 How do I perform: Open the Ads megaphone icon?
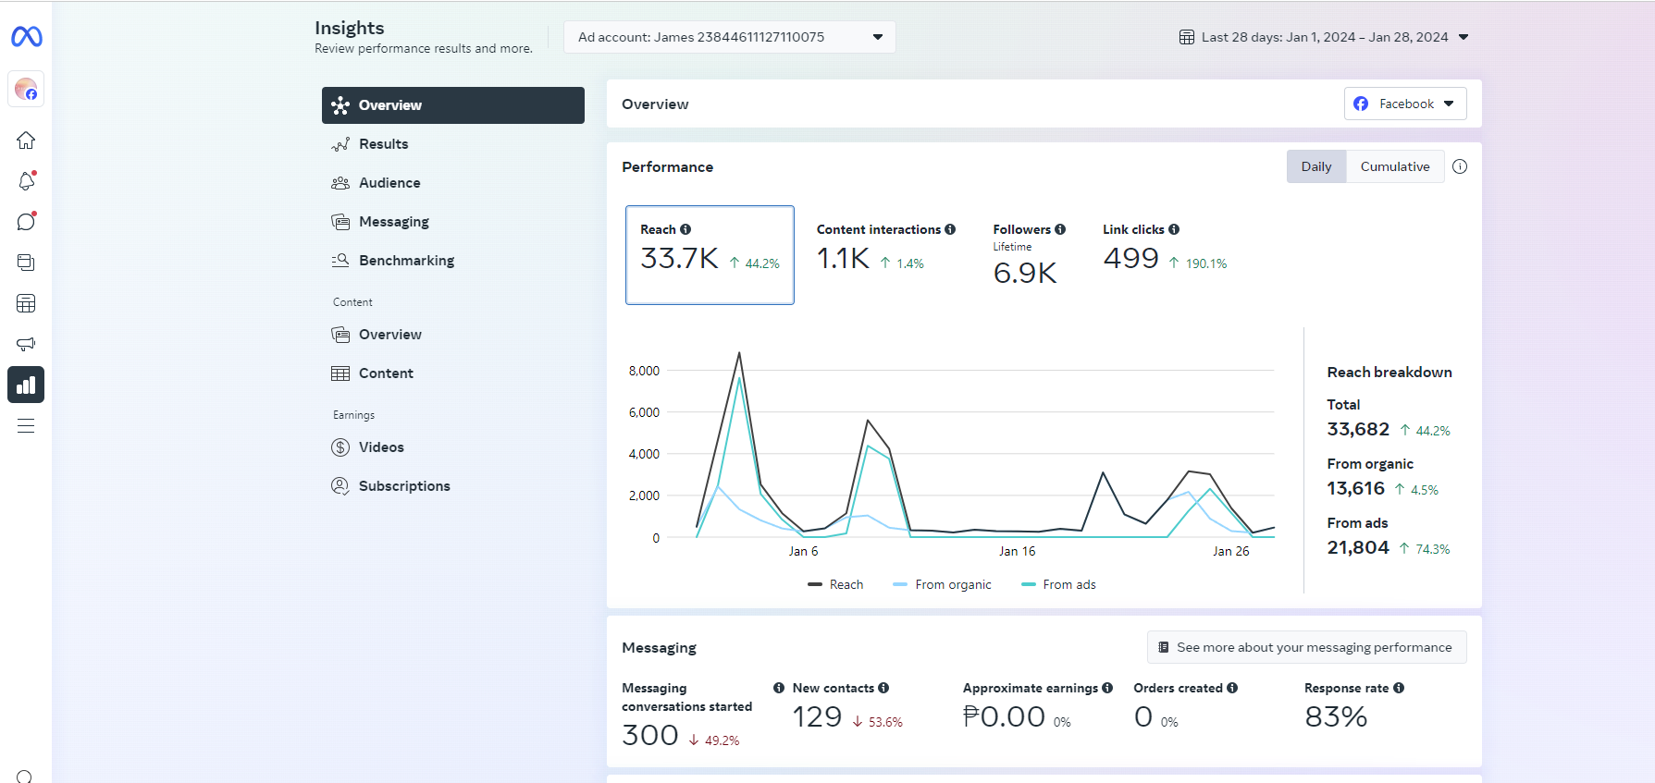[26, 344]
